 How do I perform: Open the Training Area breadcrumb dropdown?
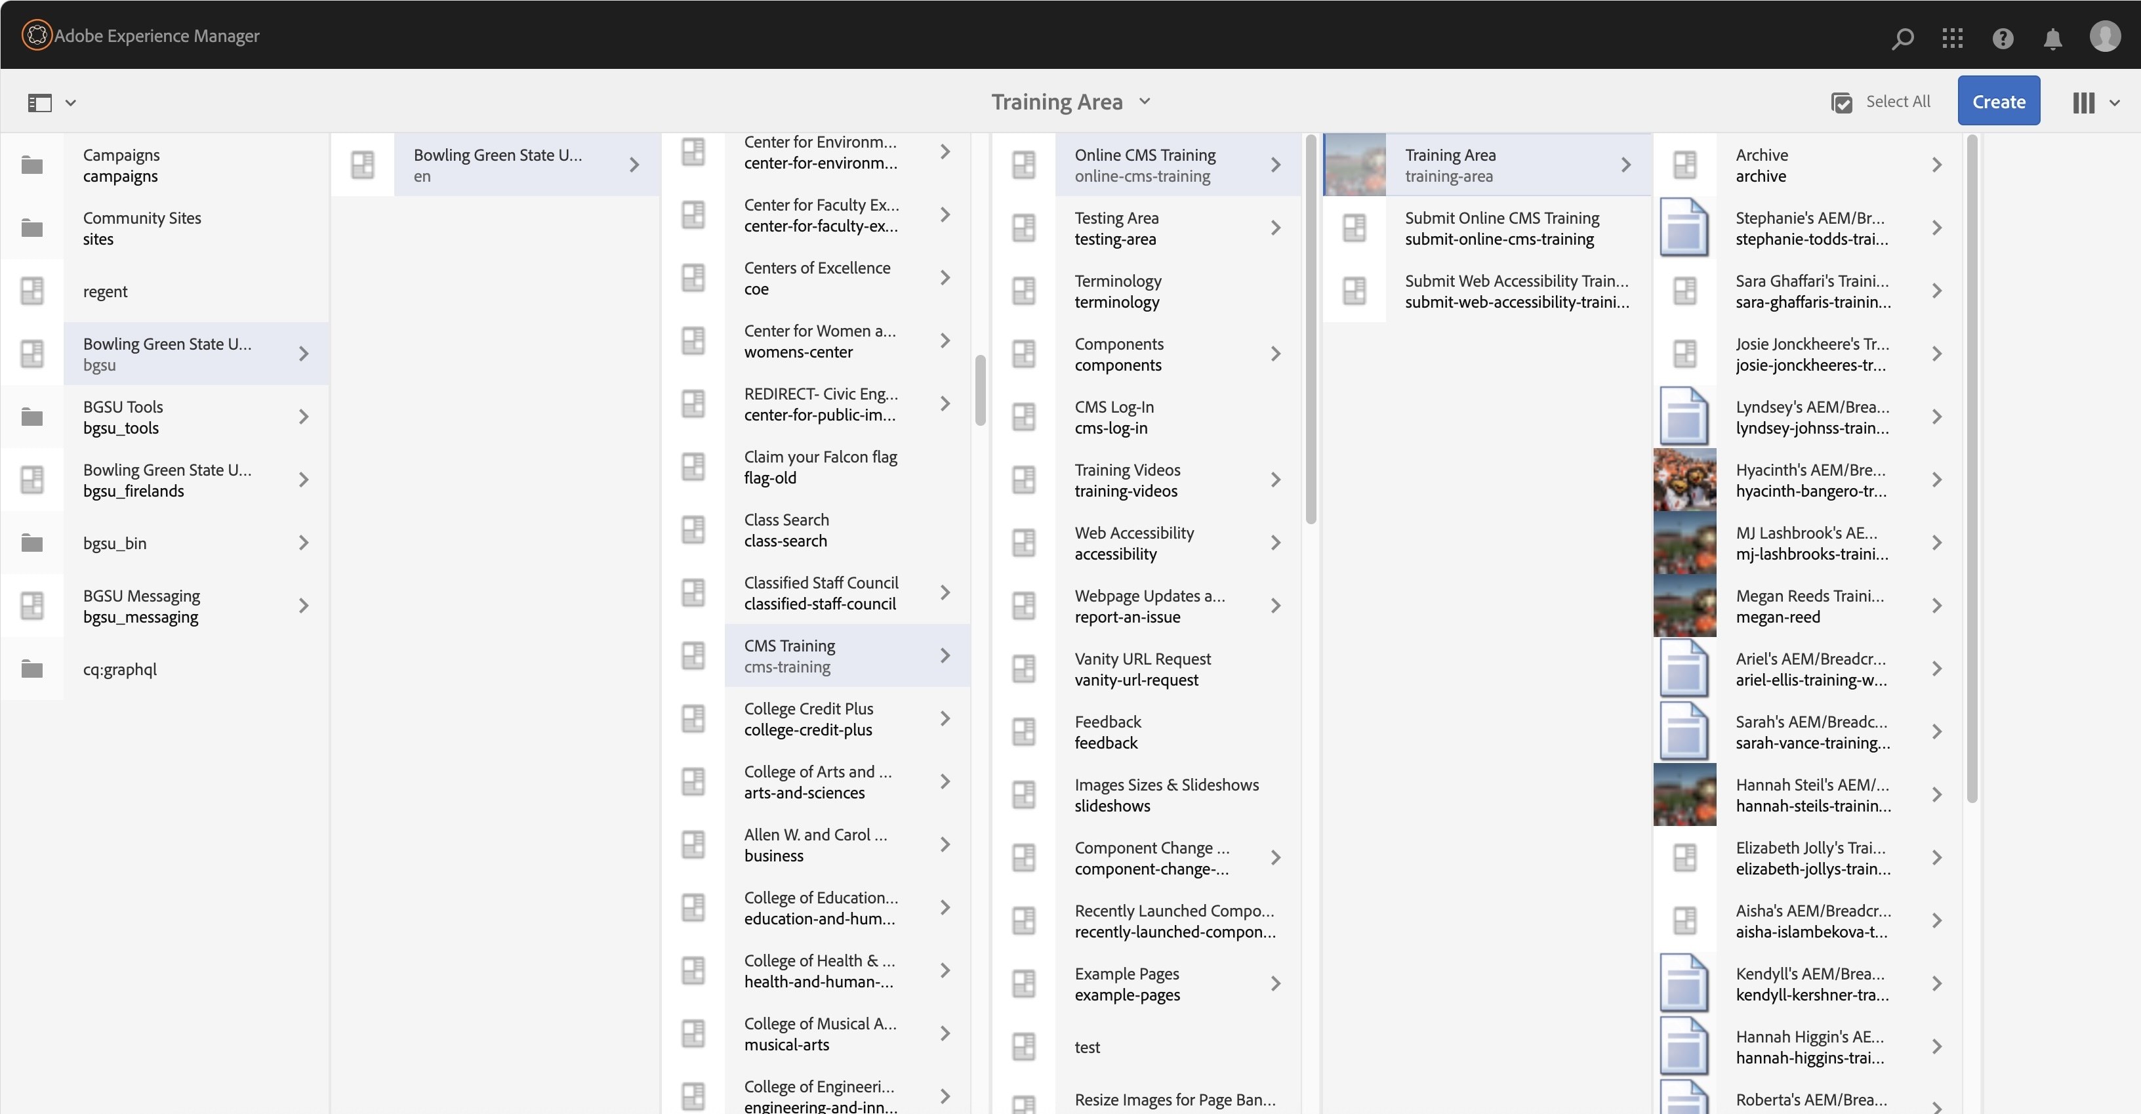click(1145, 102)
